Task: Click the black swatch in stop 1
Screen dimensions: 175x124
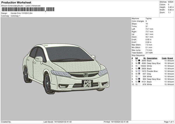Action: 139,61
